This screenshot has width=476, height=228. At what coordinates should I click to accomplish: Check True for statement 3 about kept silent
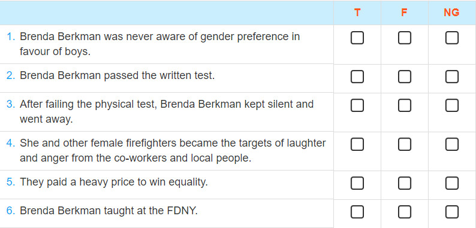pyautogui.click(x=357, y=105)
